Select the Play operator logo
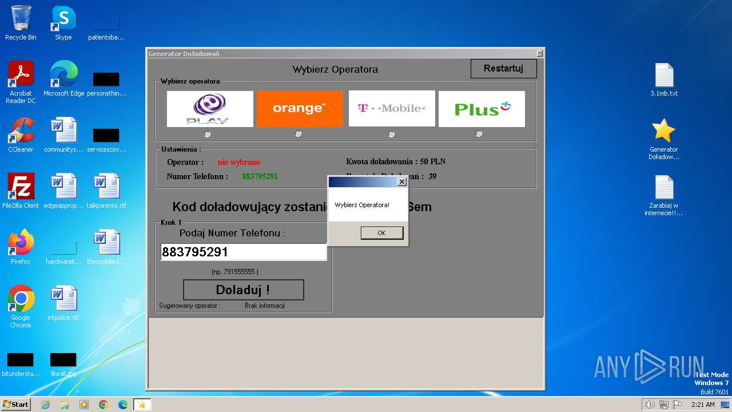Image resolution: width=732 pixels, height=412 pixels. point(210,109)
